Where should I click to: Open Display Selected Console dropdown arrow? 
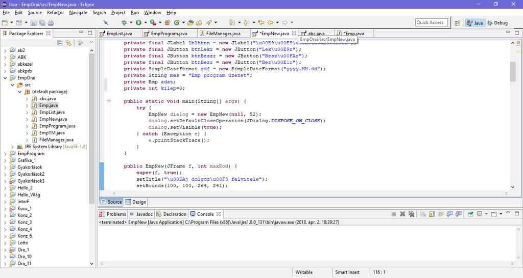click(486, 214)
